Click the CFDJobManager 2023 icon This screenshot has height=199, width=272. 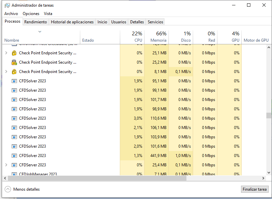coord(14,173)
